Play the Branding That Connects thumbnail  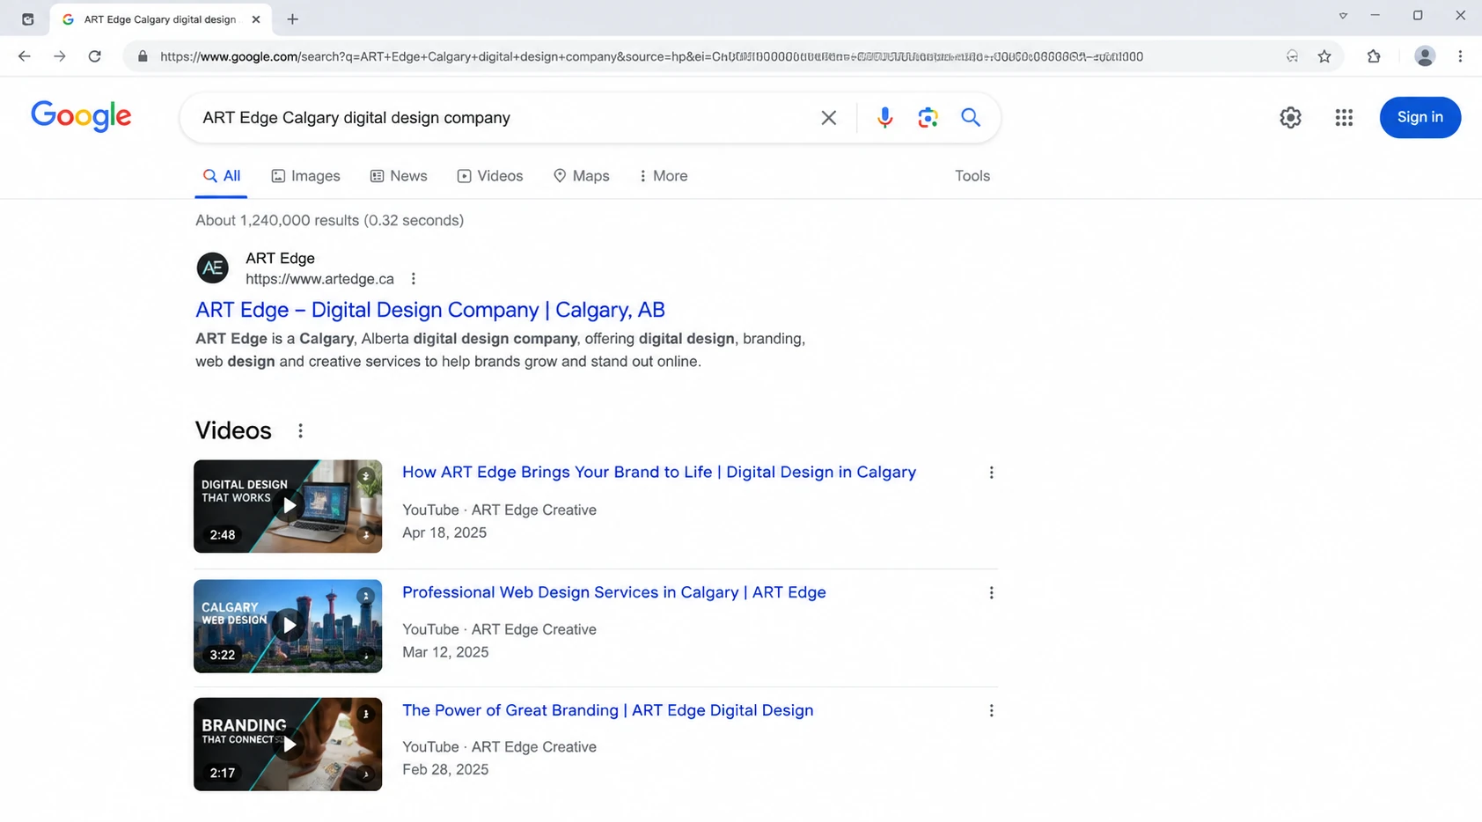288,745
